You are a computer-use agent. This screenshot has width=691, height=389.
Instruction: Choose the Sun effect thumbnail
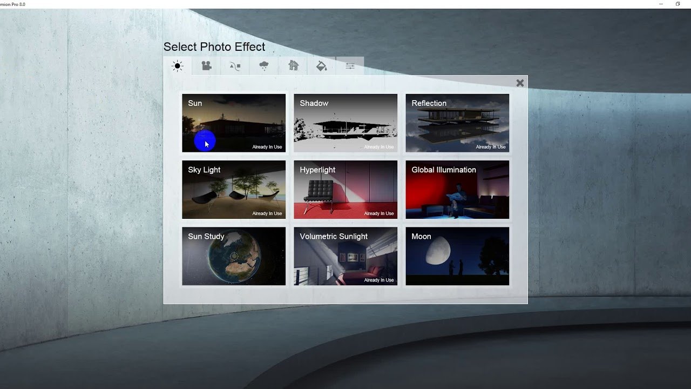pyautogui.click(x=234, y=123)
